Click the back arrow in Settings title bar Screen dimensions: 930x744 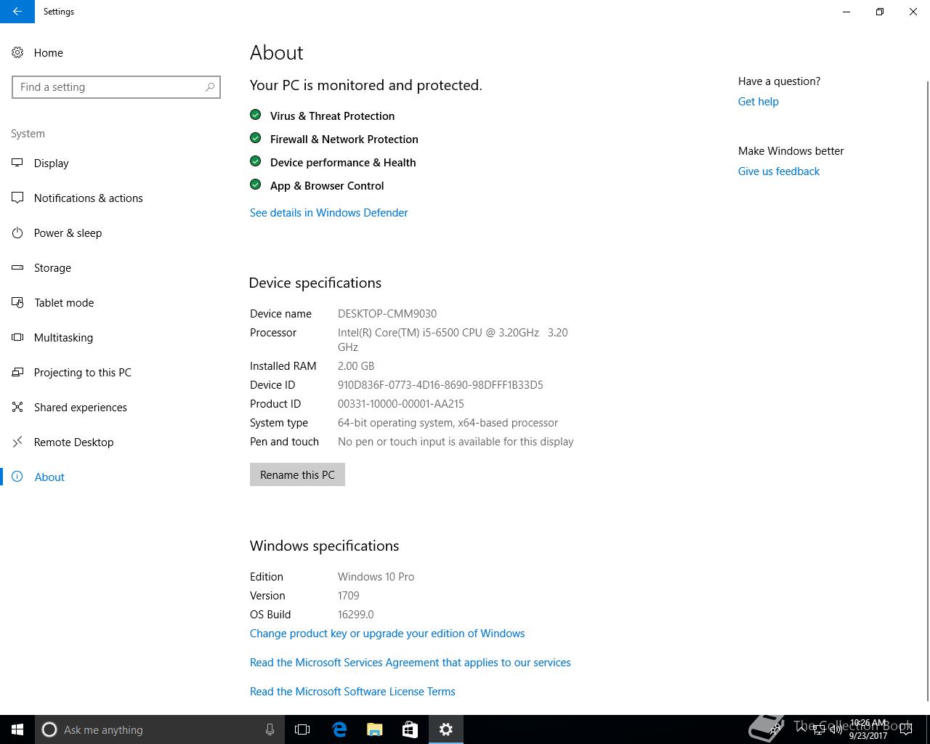coord(17,12)
